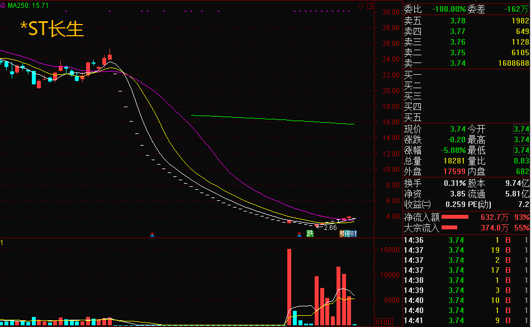Click the 股本 value 9.74亿
The image size is (531, 327).
point(517,183)
